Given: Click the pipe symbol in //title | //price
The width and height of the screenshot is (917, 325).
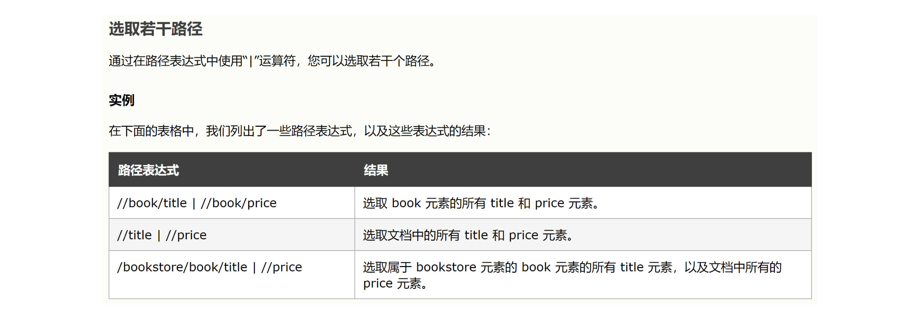Looking at the screenshot, I should pyautogui.click(x=159, y=235).
